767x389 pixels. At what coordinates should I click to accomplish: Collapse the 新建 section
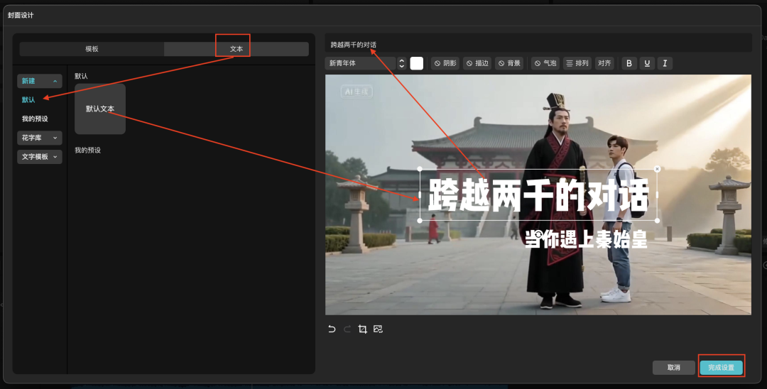pyautogui.click(x=40, y=81)
